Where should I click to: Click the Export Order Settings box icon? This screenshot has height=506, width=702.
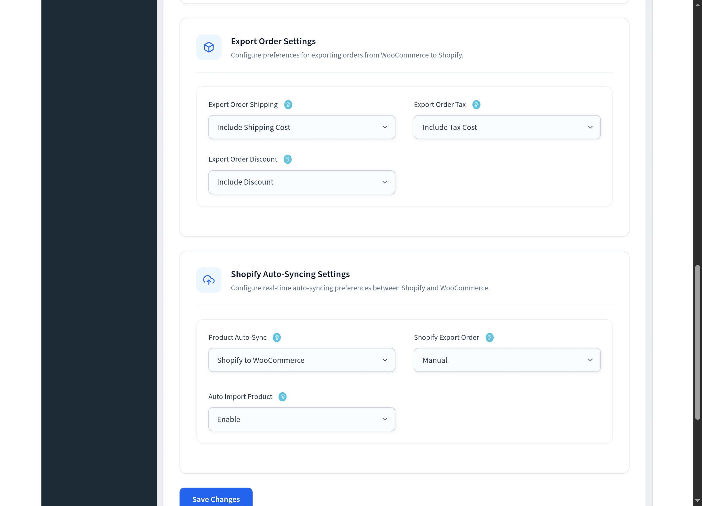click(209, 47)
